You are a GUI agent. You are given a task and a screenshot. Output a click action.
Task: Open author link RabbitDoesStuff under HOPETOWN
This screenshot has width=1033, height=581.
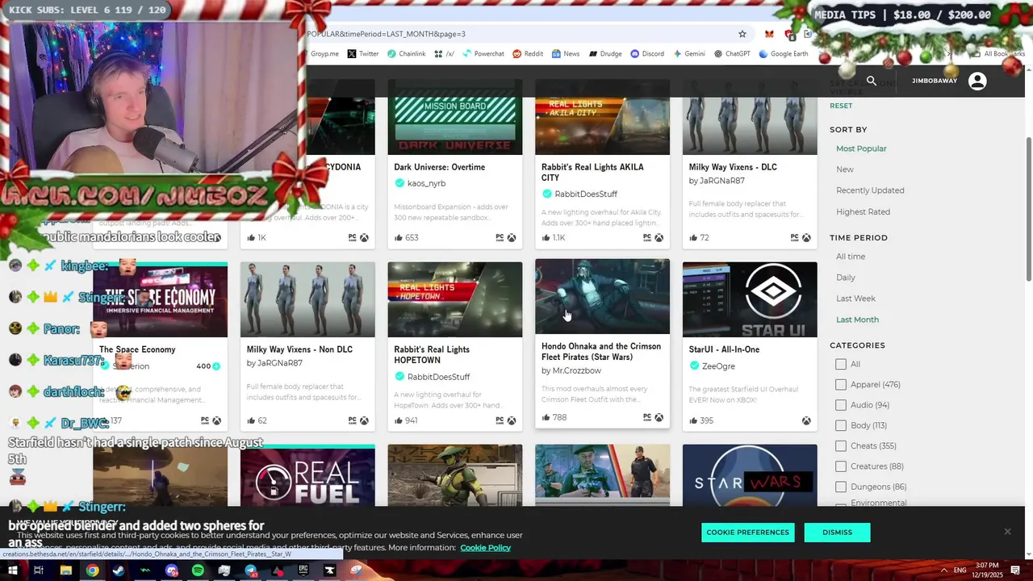[x=438, y=377]
